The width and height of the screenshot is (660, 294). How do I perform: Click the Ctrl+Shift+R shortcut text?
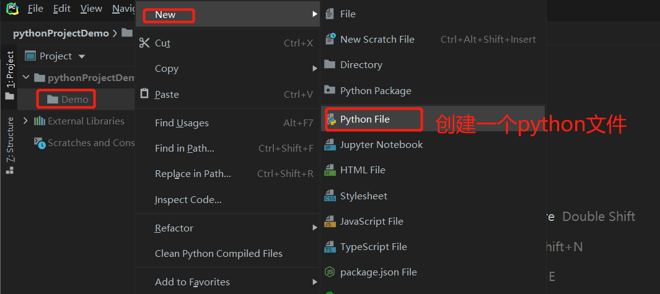(x=286, y=173)
